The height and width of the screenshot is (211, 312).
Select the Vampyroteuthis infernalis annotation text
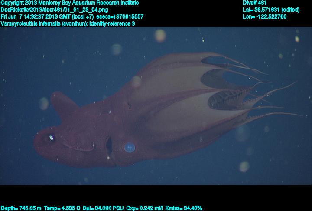tap(68, 23)
